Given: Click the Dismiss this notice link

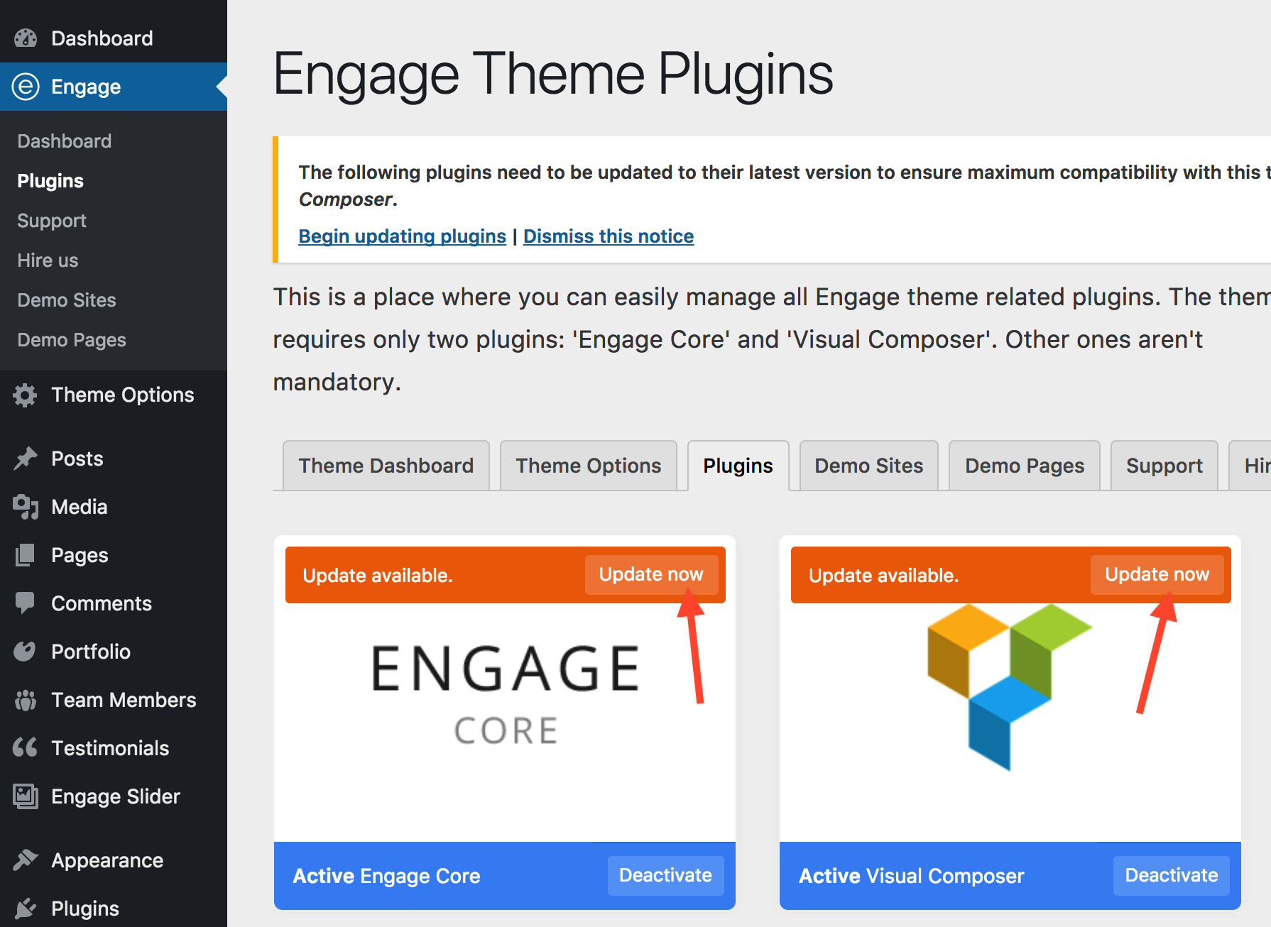Looking at the screenshot, I should (609, 236).
